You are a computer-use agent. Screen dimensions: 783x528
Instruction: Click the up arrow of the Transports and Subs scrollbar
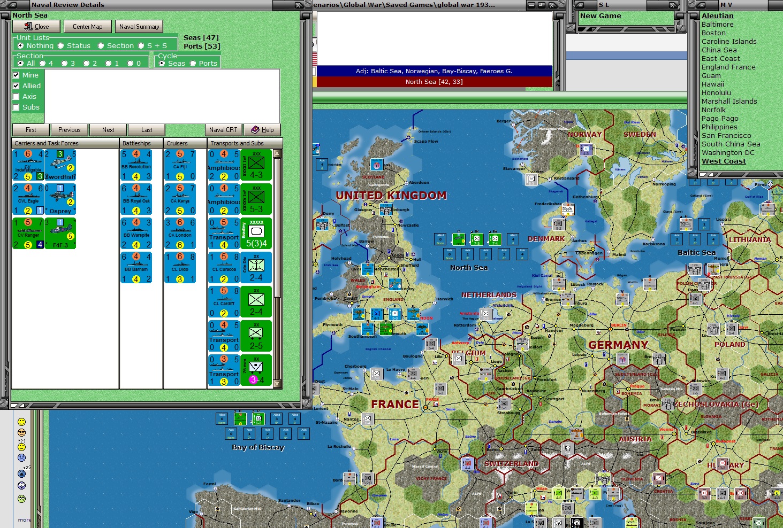click(x=277, y=154)
